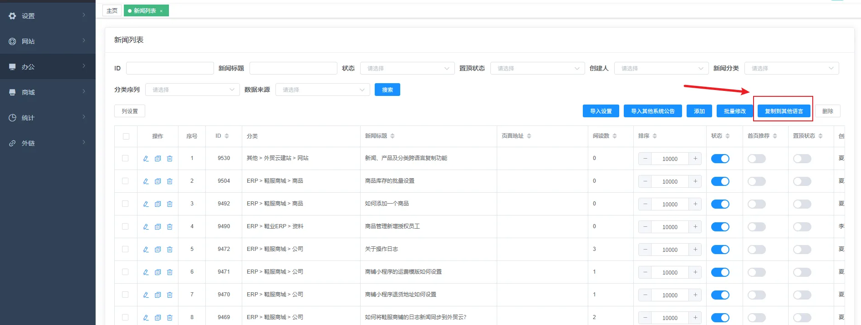The width and height of the screenshot is (861, 325).
Task: Toggle off 状态 switch for news ID 9530
Action: pyautogui.click(x=720, y=159)
